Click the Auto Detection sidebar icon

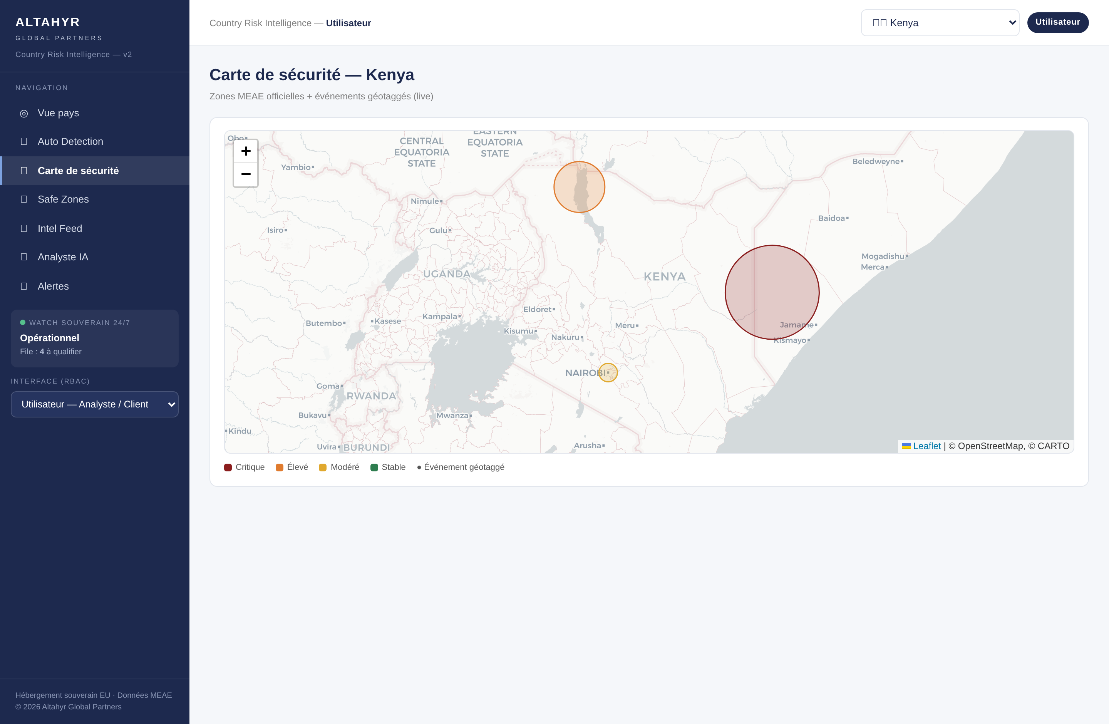click(x=24, y=141)
